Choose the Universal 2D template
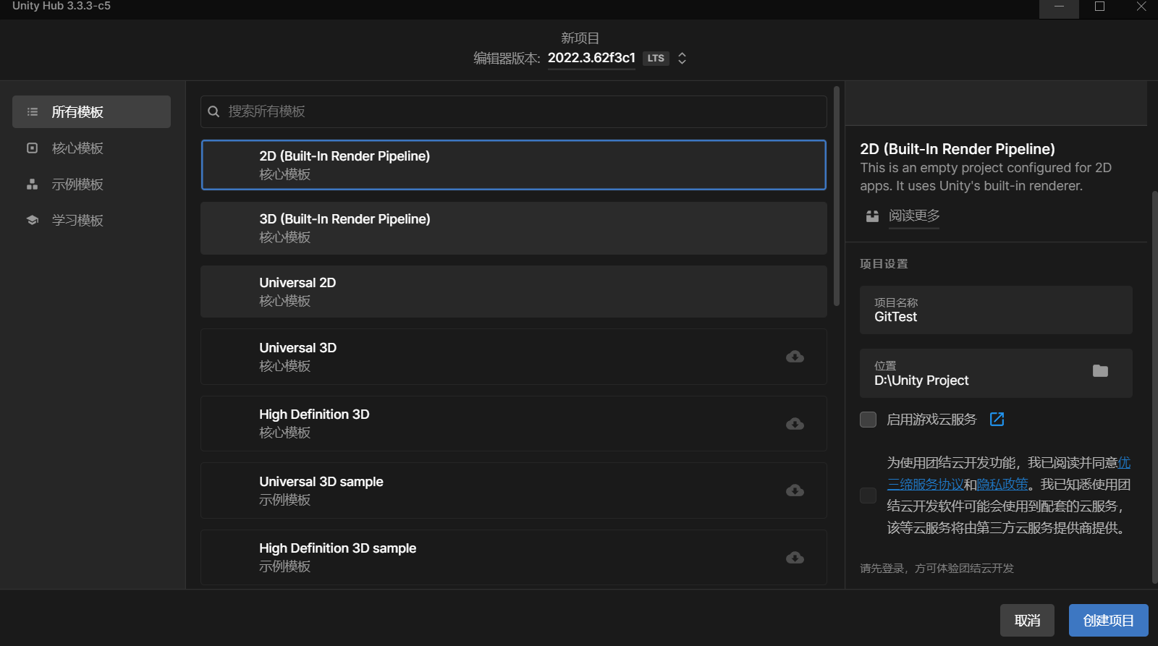This screenshot has height=646, width=1158. pos(513,292)
